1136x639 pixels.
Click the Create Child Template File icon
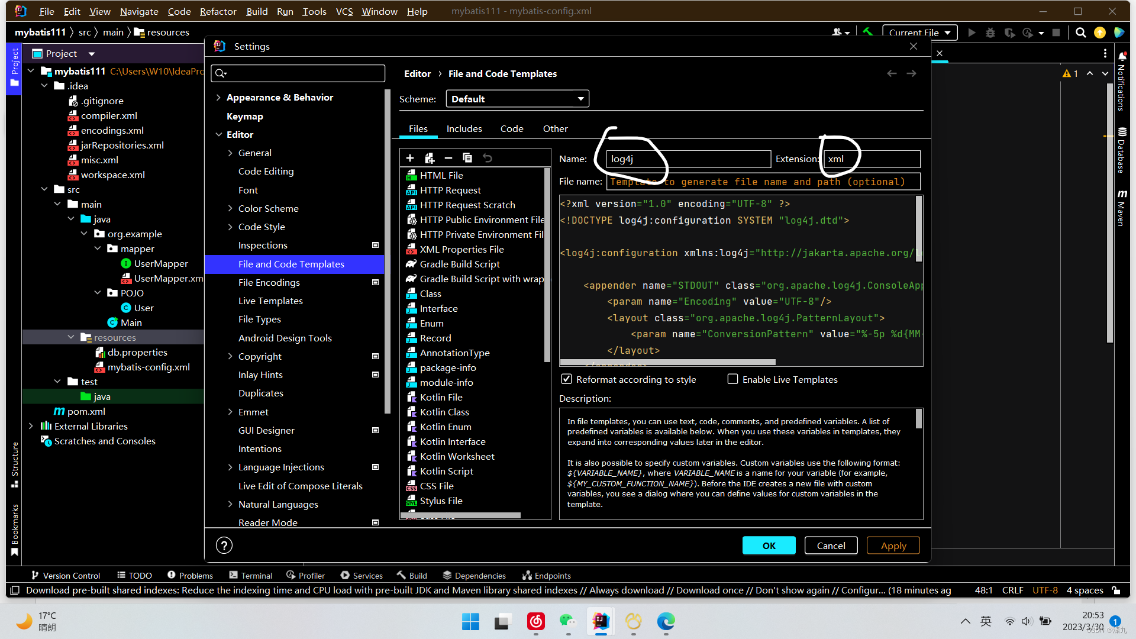(x=430, y=158)
